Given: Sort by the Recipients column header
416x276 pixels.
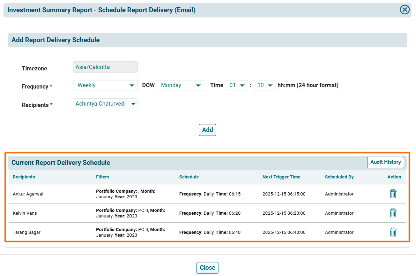Looking at the screenshot, I should click(24, 177).
